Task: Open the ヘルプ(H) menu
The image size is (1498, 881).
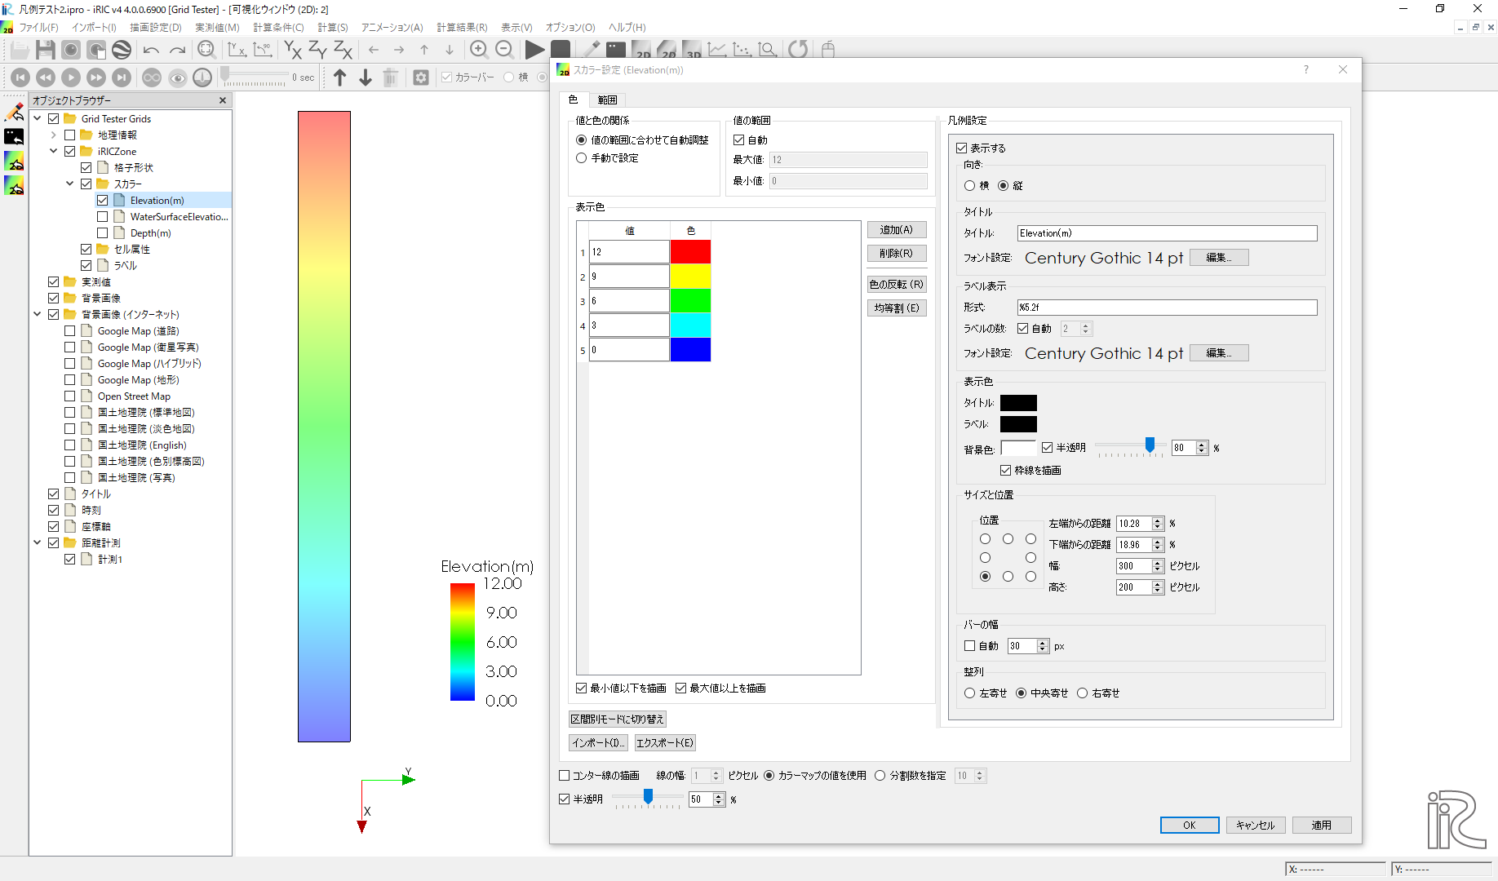Action: pyautogui.click(x=627, y=28)
